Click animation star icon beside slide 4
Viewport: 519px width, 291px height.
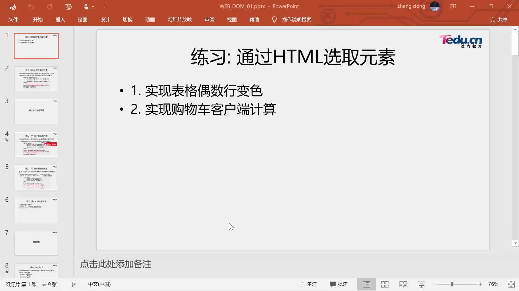point(7,140)
